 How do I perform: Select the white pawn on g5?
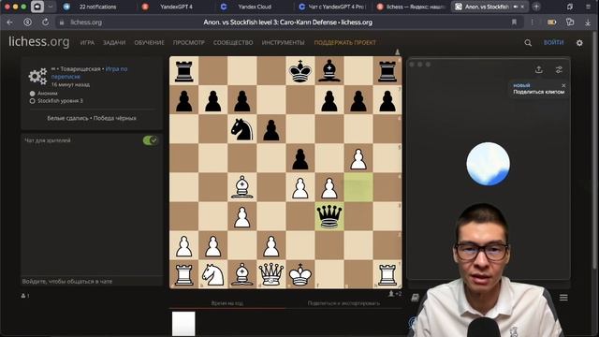click(358, 158)
